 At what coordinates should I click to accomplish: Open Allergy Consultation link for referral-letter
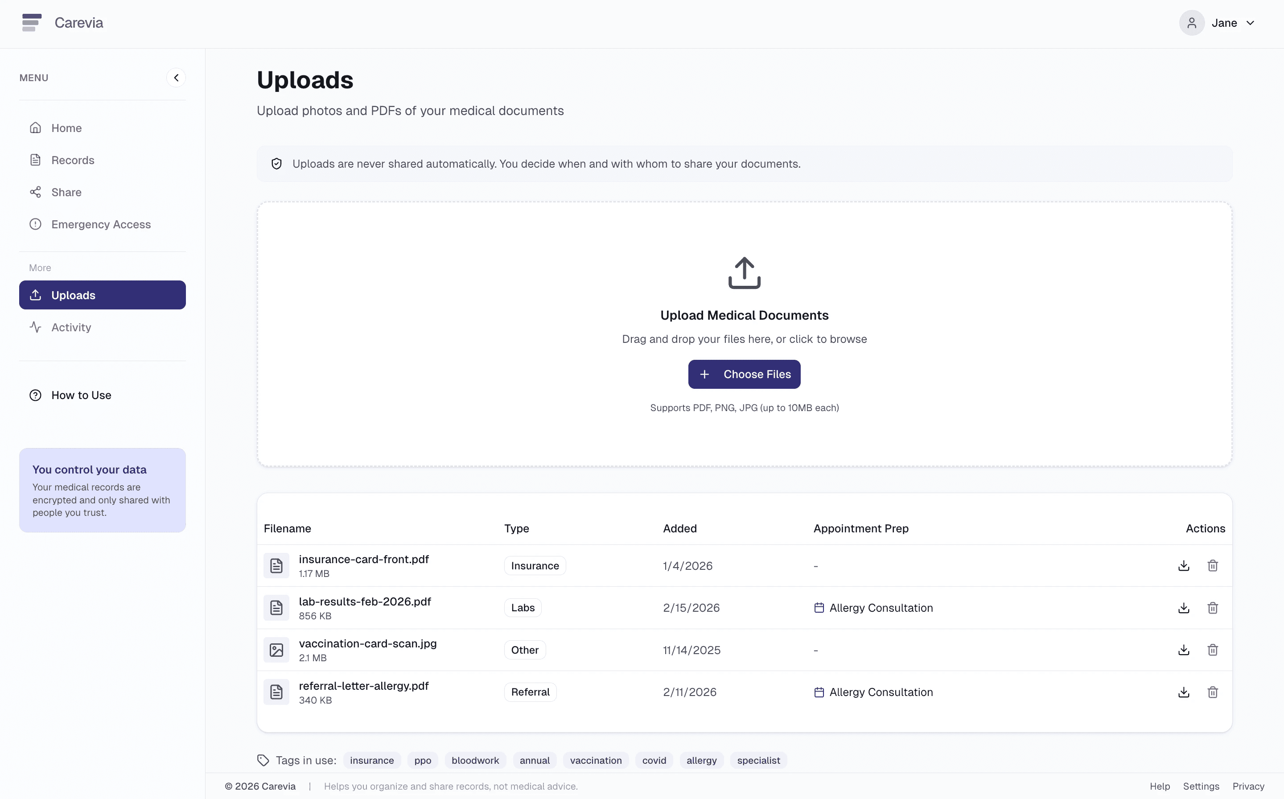coord(881,692)
